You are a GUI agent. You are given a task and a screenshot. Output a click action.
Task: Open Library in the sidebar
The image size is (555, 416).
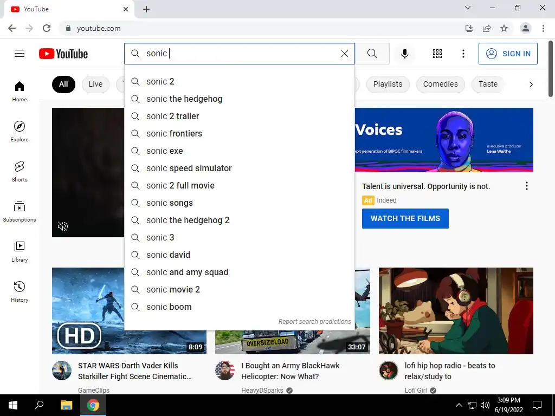click(x=20, y=251)
